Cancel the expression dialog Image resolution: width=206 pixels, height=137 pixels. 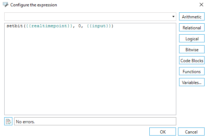coord(191,132)
